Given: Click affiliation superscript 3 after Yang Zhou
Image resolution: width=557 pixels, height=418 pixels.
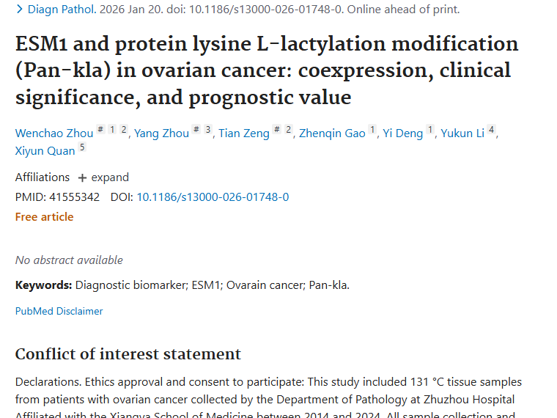Looking at the screenshot, I should (208, 130).
